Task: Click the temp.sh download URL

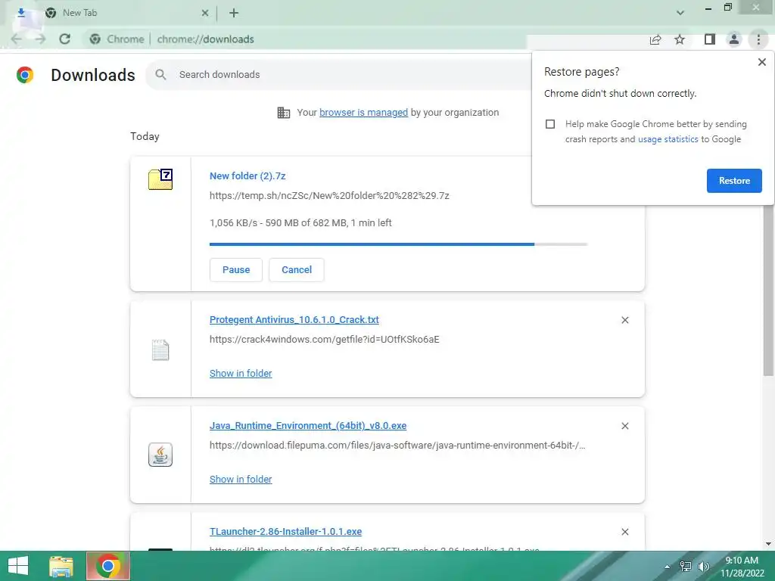Action: [x=329, y=196]
